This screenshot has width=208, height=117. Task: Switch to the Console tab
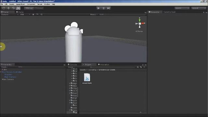tap(72, 65)
